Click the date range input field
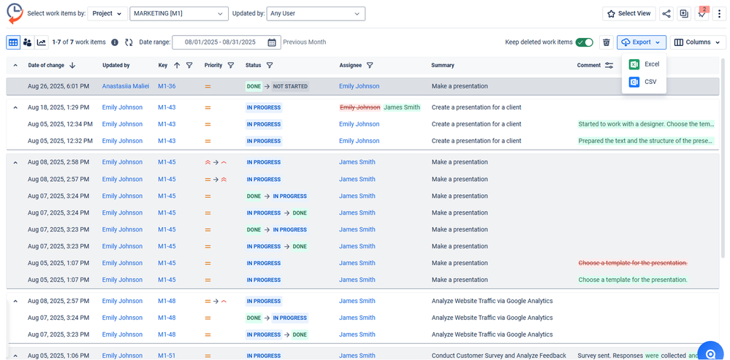The height and width of the screenshot is (360, 730). 219,42
